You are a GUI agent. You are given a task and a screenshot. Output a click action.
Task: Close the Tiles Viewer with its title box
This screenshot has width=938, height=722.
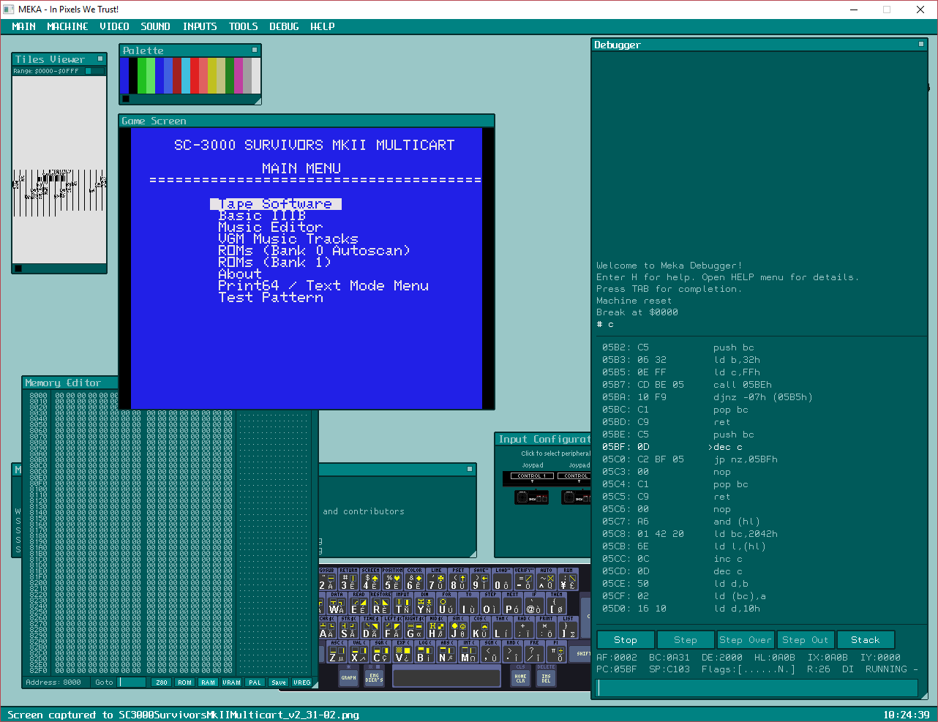coord(100,59)
